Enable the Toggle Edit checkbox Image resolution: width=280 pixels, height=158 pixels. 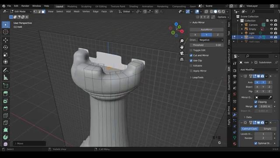point(191,50)
